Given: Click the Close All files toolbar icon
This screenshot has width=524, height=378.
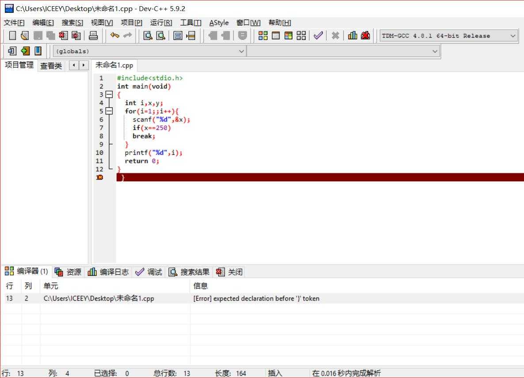Looking at the screenshot, I should pyautogui.click(x=76, y=35).
